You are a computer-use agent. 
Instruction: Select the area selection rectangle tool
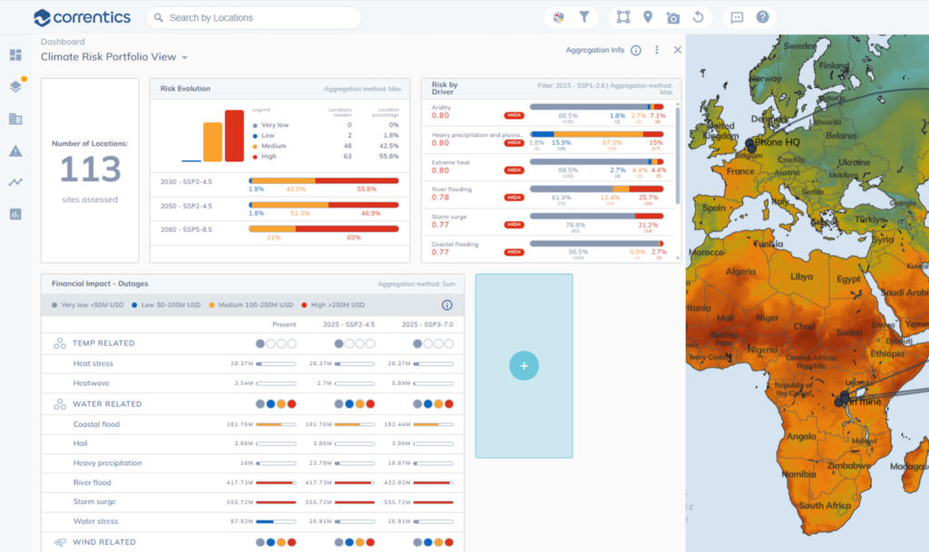pyautogui.click(x=623, y=17)
